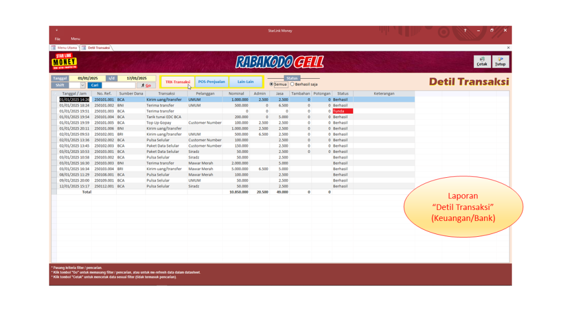
Task: Click total nominal 10.850.000
Action: [x=236, y=192]
